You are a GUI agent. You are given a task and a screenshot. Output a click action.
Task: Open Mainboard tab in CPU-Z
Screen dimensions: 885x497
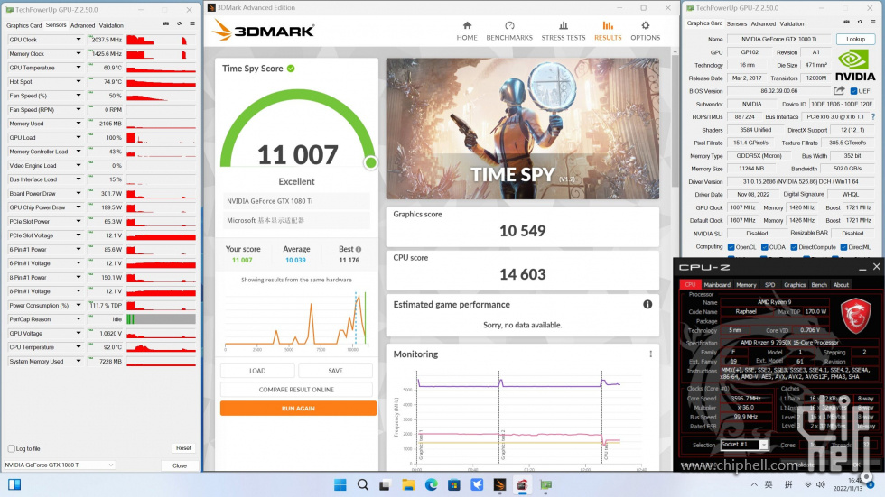717,284
